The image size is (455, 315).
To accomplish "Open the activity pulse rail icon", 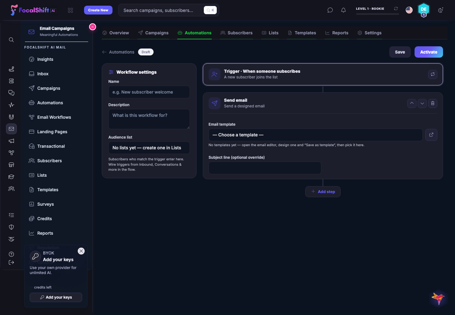I will 11,105.
